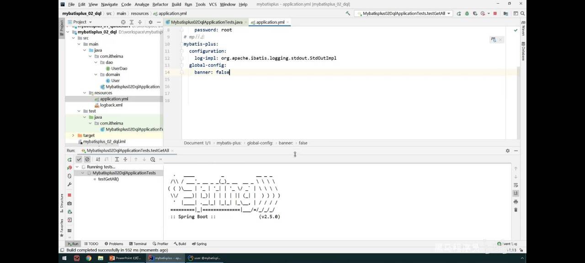
Task: Collapse the Running tests root node
Action: [x=77, y=167]
